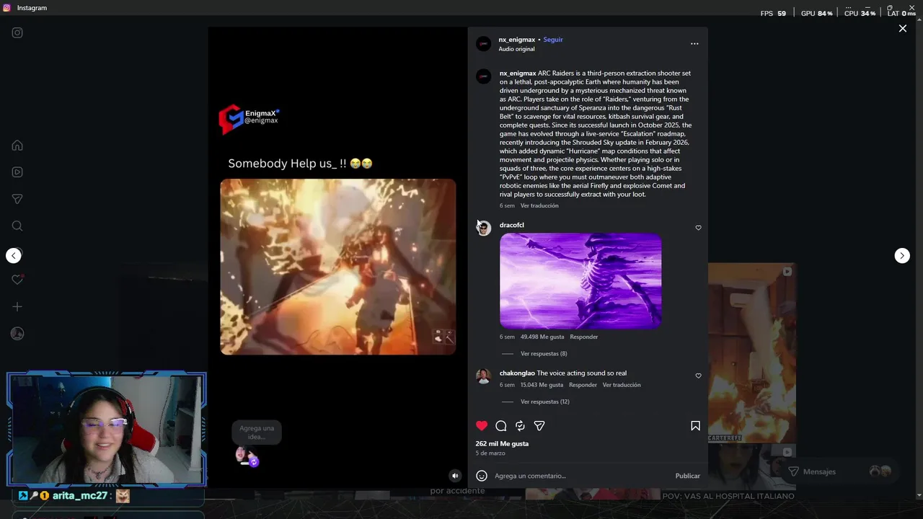The width and height of the screenshot is (923, 519).
Task: Focus the Agrega un comentario field
Action: (x=581, y=476)
